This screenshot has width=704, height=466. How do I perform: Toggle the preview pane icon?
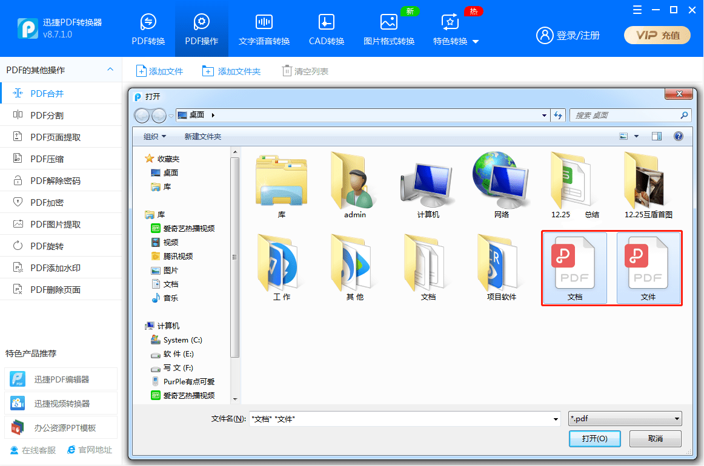click(657, 137)
